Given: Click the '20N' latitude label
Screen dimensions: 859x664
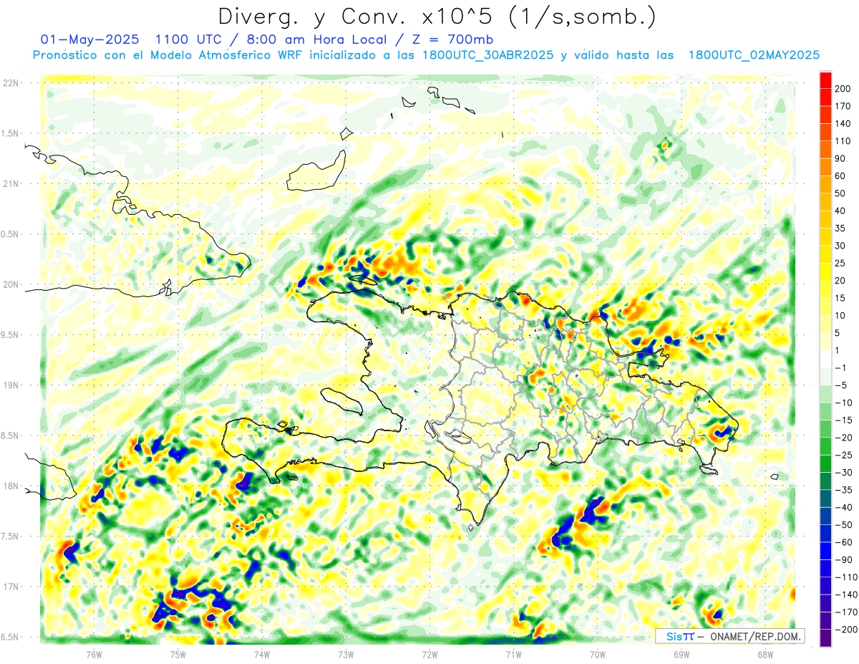Looking at the screenshot, I should tap(10, 284).
